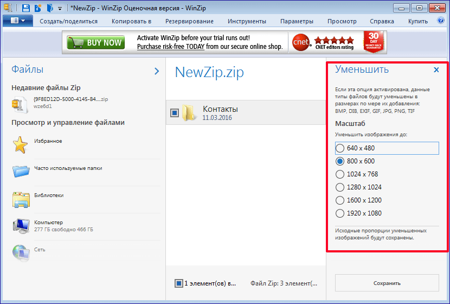Click the Сеть label
This screenshot has height=304, width=450.
click(x=40, y=249)
